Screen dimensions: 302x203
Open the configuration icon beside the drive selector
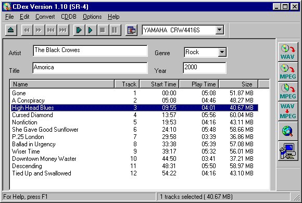pyautogui.click(x=131, y=30)
